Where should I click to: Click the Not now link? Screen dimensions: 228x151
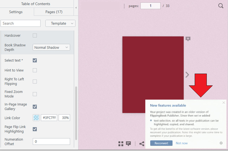pyautogui.click(x=182, y=143)
